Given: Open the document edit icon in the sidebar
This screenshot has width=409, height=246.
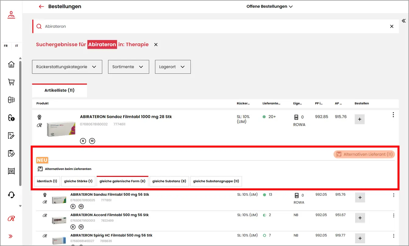Looking at the screenshot, I should (x=11, y=135).
